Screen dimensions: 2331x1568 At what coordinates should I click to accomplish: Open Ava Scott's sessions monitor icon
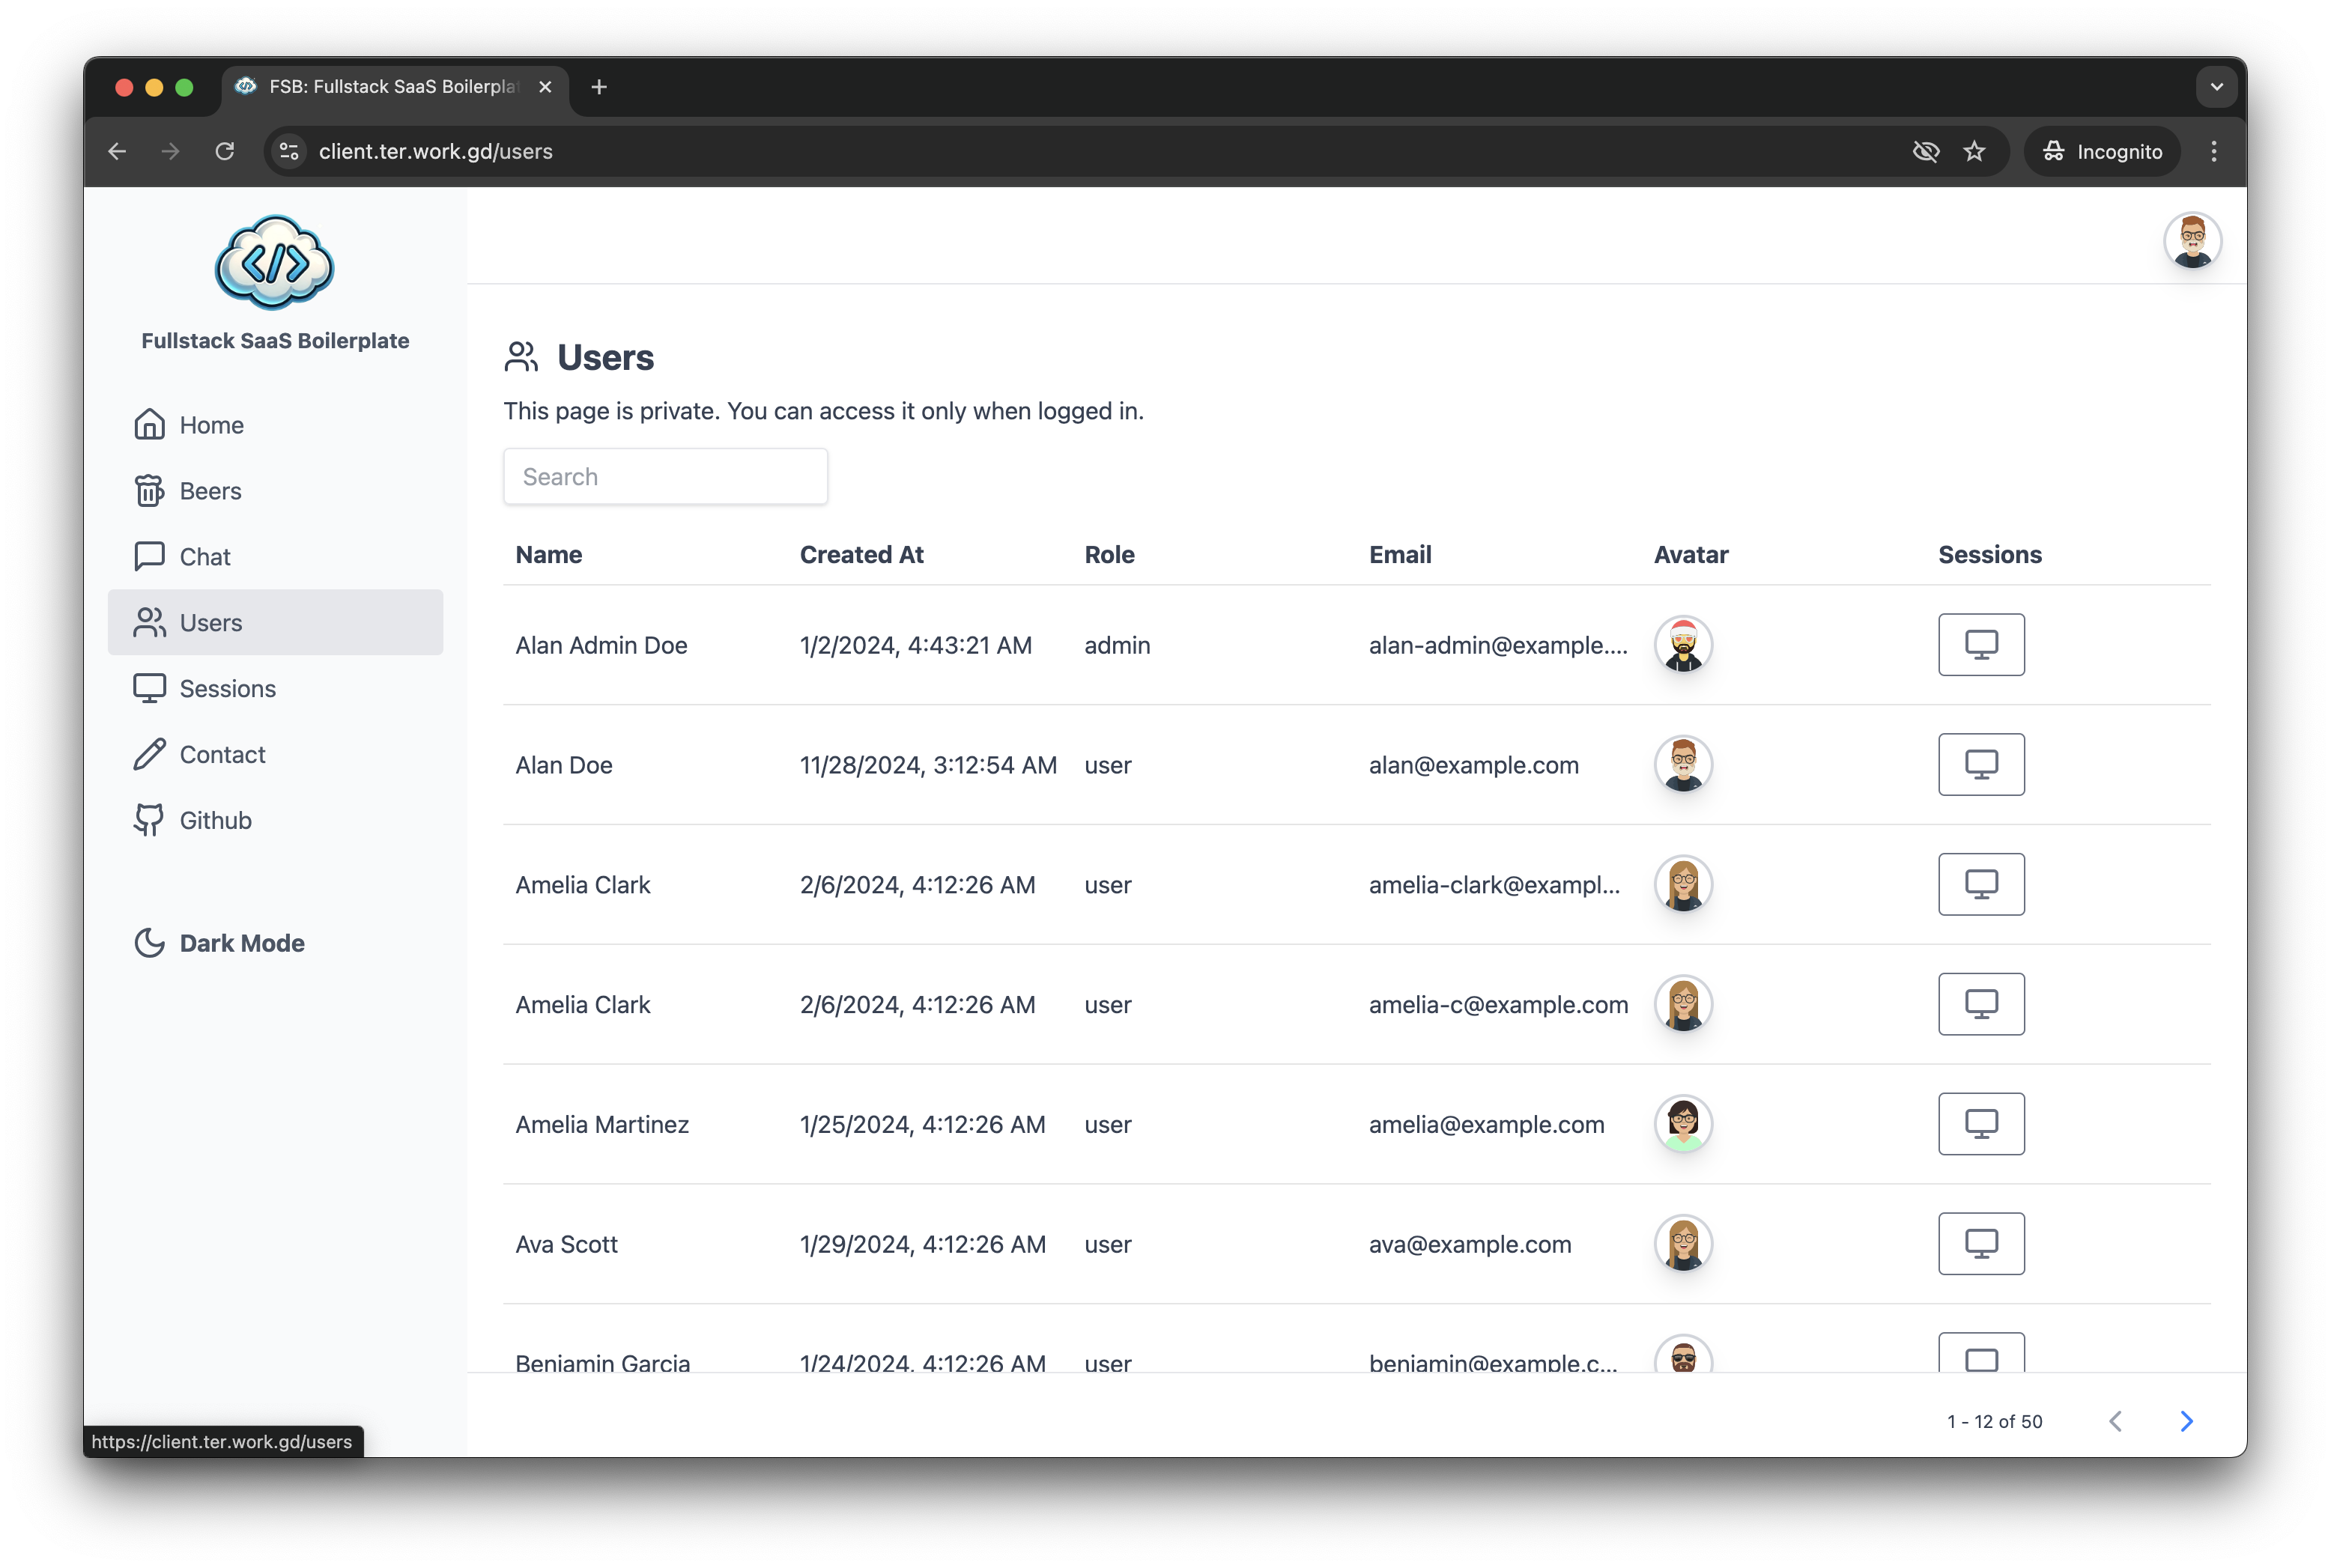pyautogui.click(x=1980, y=1244)
